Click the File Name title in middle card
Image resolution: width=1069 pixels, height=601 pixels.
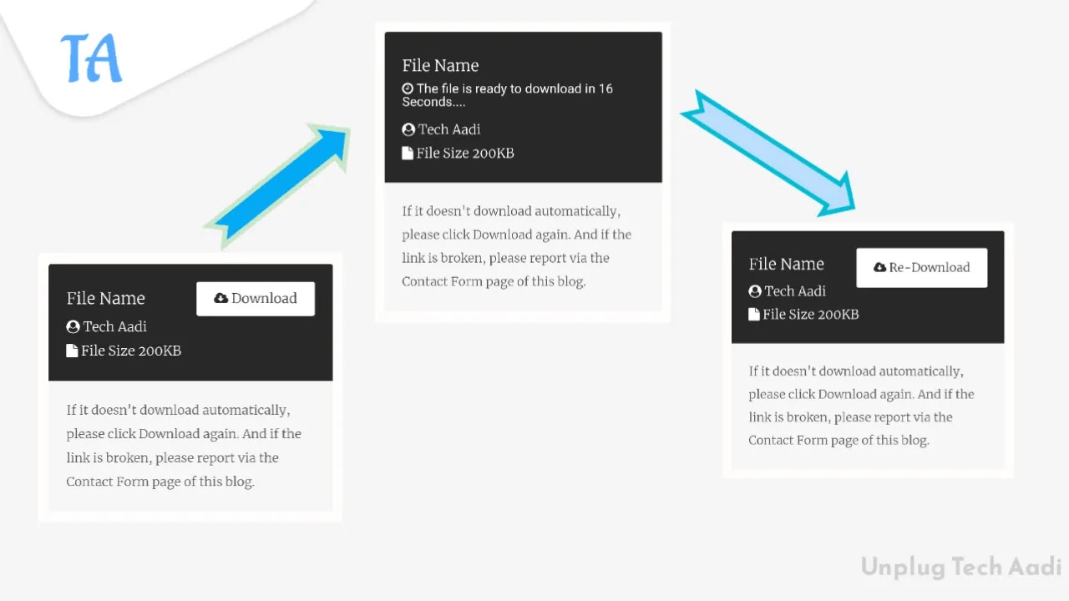[x=440, y=65]
